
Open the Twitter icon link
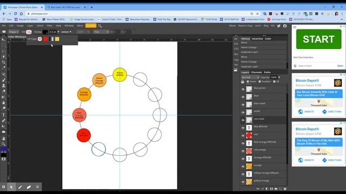click(x=279, y=26)
